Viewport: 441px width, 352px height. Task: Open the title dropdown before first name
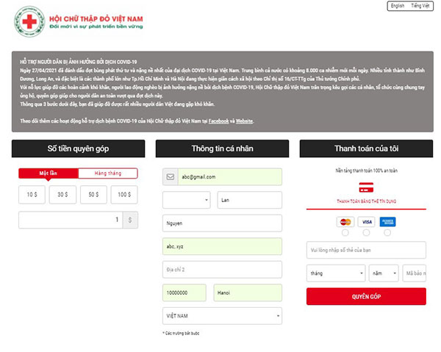[187, 201]
